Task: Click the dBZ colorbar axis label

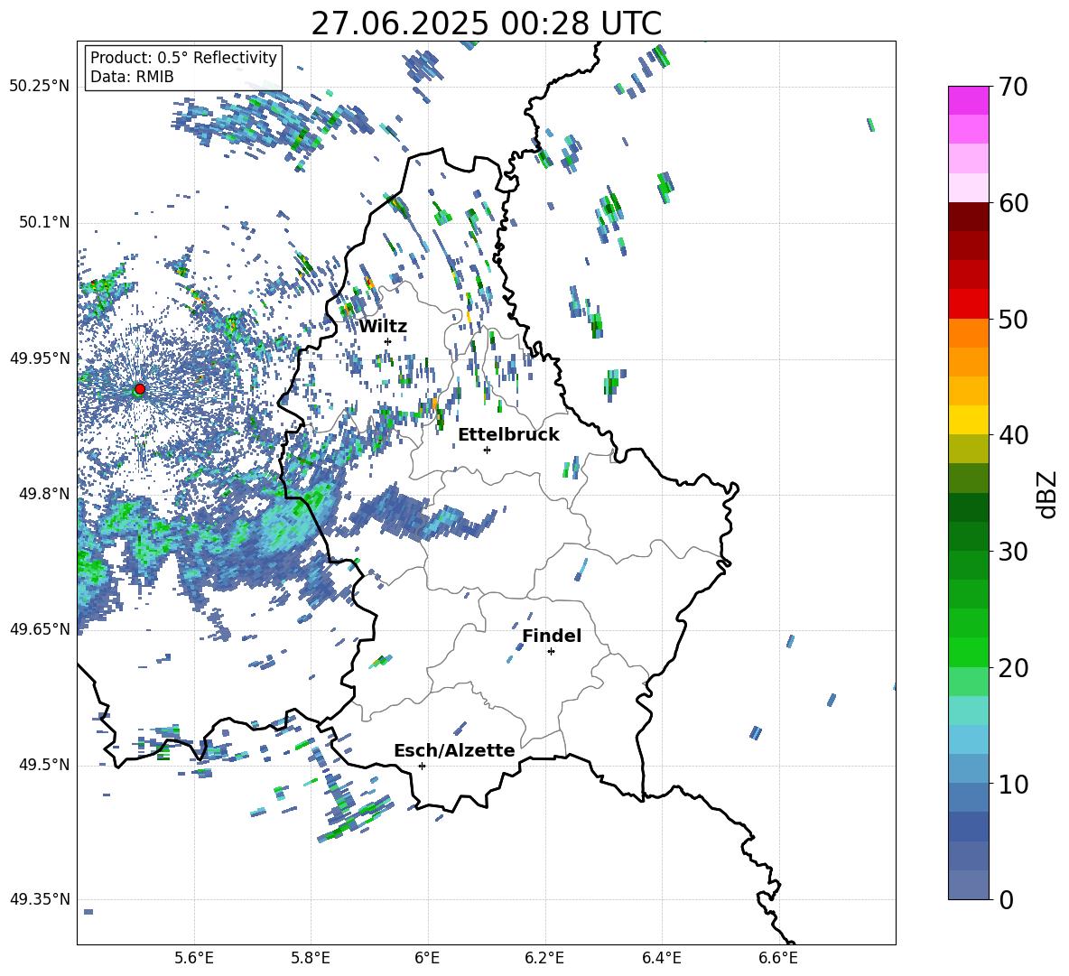Action: pyautogui.click(x=1048, y=494)
